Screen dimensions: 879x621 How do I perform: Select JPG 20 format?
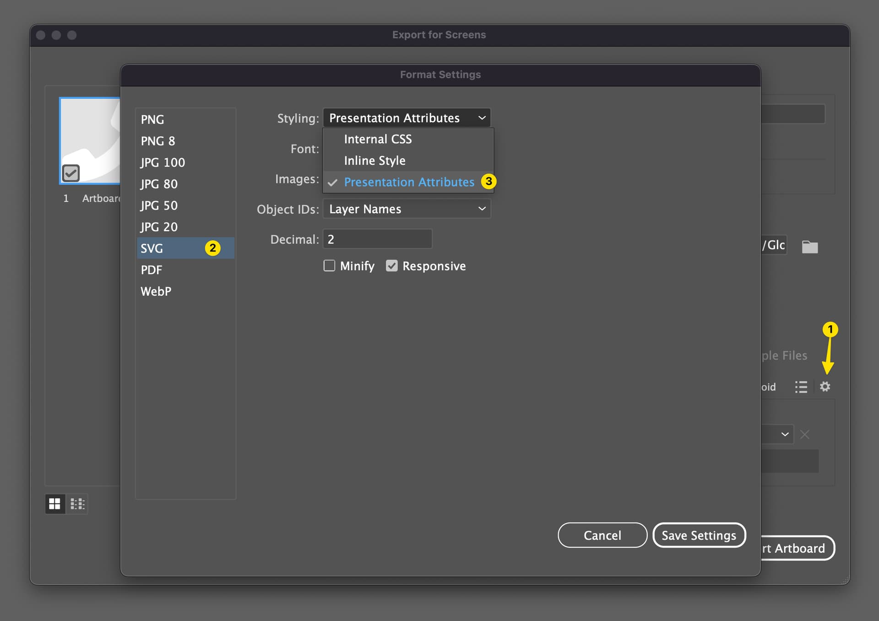pyautogui.click(x=185, y=227)
